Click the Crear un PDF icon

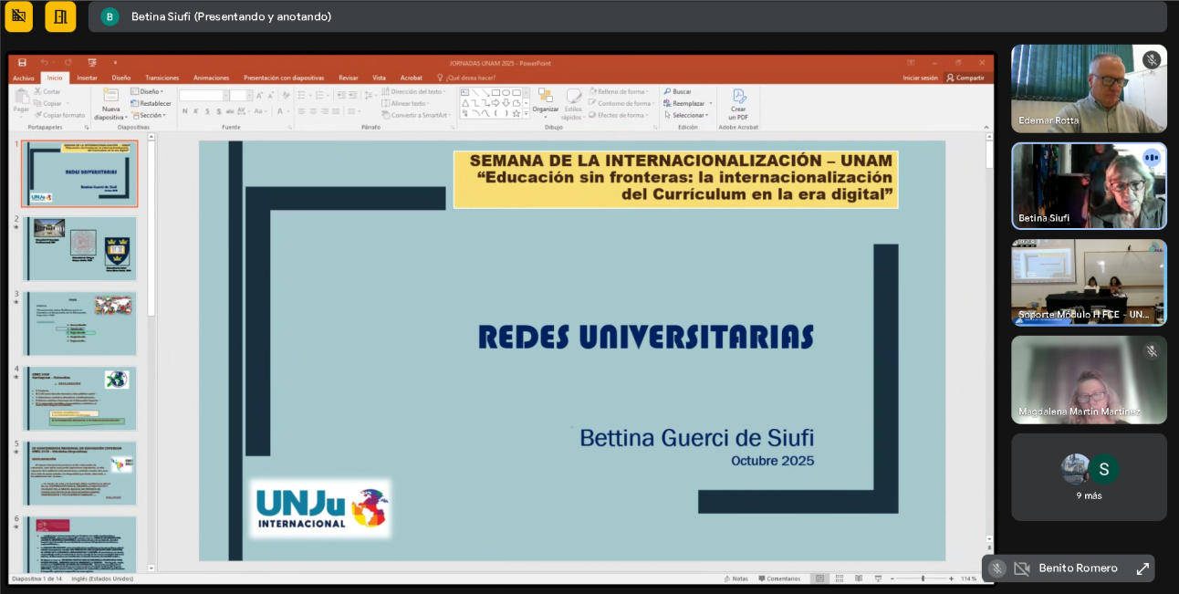tap(738, 97)
